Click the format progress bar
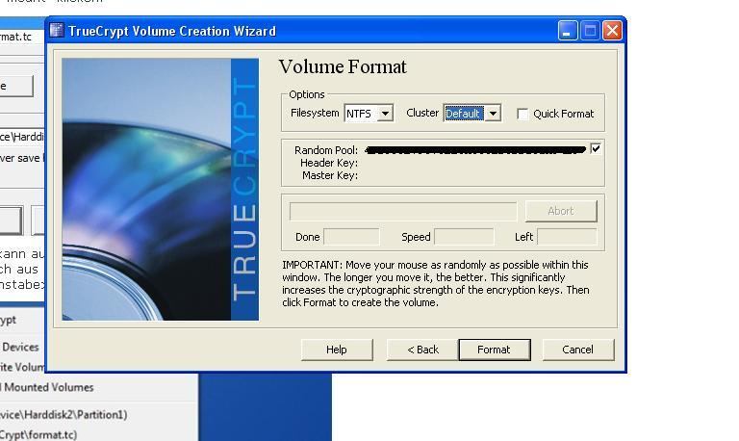Screen dimensions: 739x441 (403, 211)
